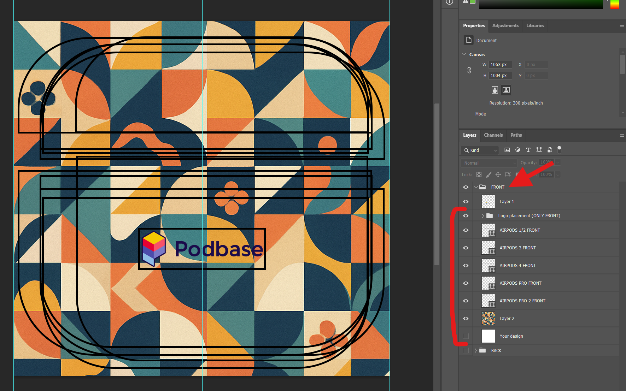The width and height of the screenshot is (626, 391).
Task: Set canvas to portrait orientation
Action: pos(495,90)
